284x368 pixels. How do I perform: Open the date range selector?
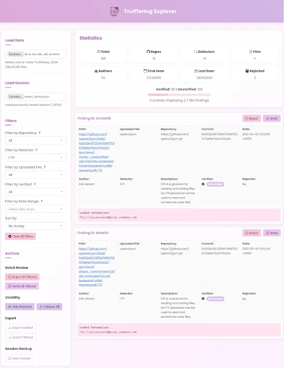pos(36,209)
